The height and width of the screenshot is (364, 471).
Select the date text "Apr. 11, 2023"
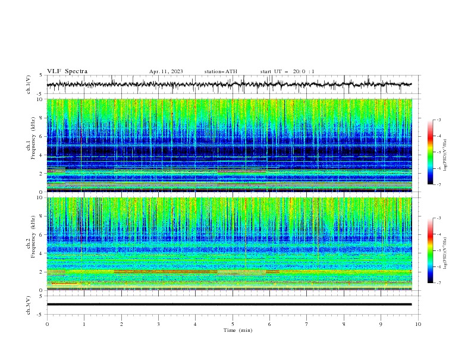coord(166,71)
